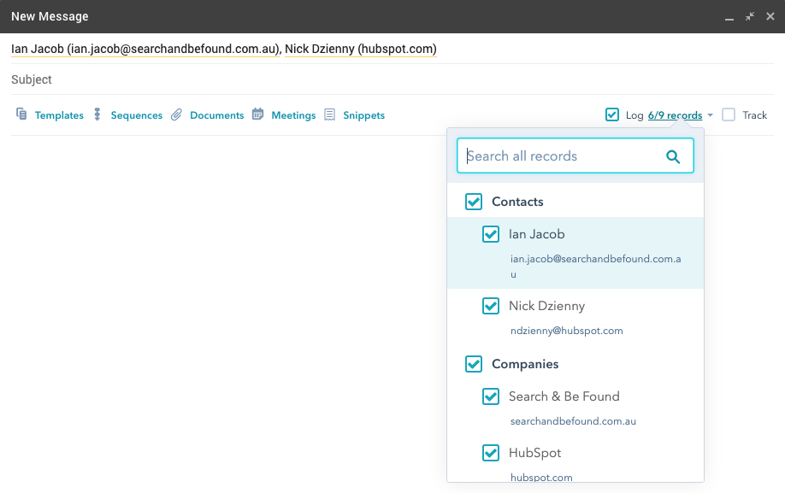Click the 6/9 records link
The height and width of the screenshot is (493, 785).
click(x=675, y=115)
